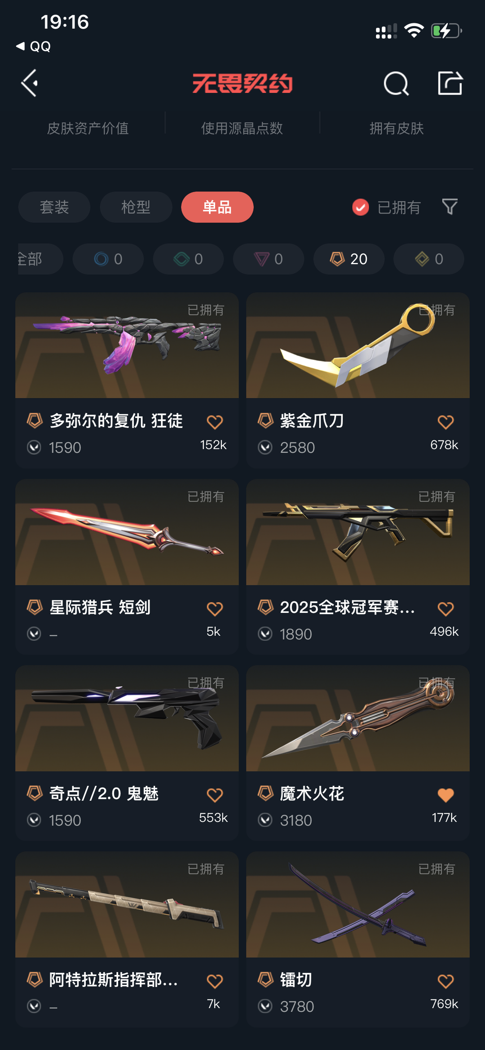Image resolution: width=485 pixels, height=1050 pixels.
Task: Open search with magnifier icon
Action: coord(396,83)
